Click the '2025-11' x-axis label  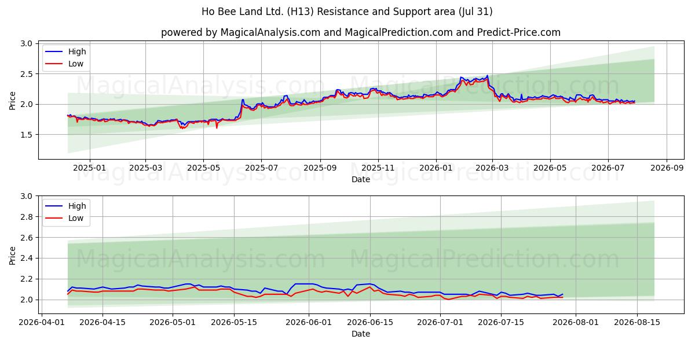(x=378, y=168)
